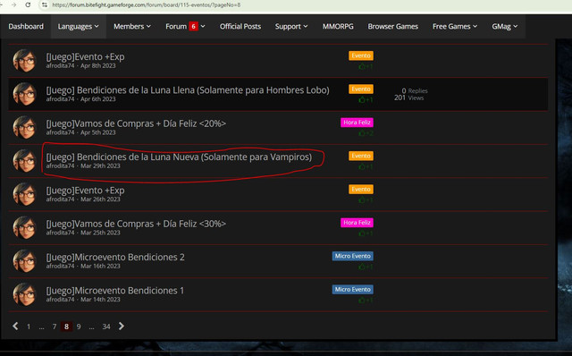Expand the Free Games dropdown

[x=455, y=26]
